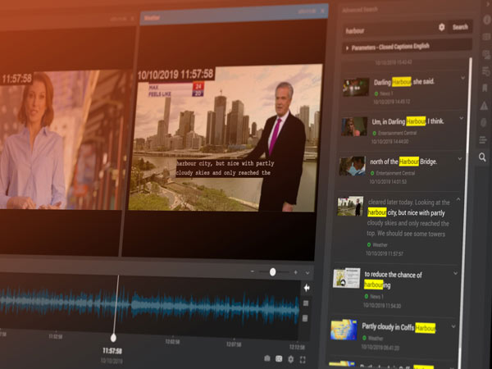492x369 pixels.
Task: Expand the "Partly cloudy in Coffs Harbour" result
Action: click(453, 326)
